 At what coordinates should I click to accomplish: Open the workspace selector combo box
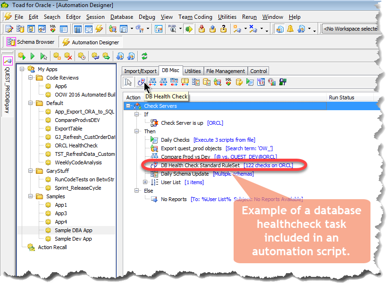(x=350, y=29)
